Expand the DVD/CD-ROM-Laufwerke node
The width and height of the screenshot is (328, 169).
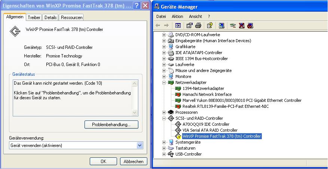point(164,35)
